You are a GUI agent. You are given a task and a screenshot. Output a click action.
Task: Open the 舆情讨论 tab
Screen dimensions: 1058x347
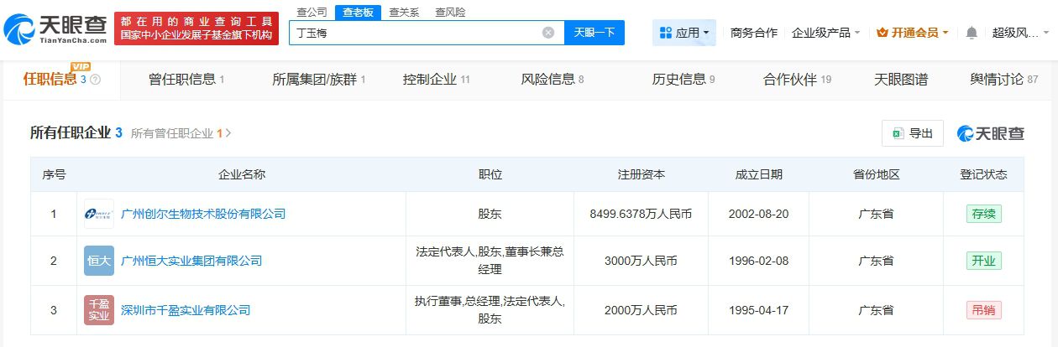click(1004, 80)
